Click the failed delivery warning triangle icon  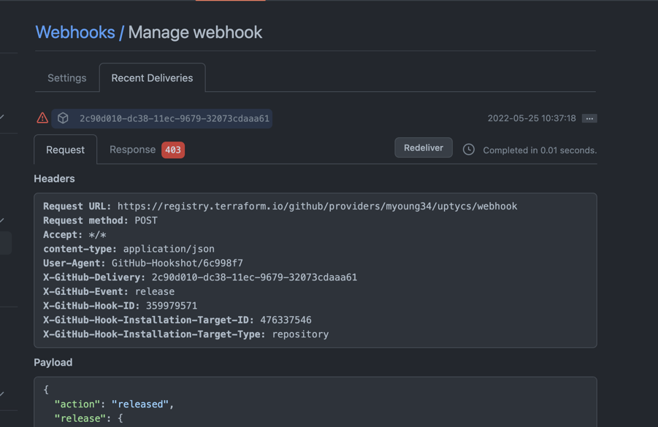pyautogui.click(x=42, y=118)
